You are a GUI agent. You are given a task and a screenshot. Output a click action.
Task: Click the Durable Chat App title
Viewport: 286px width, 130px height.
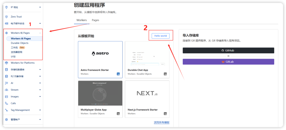click(x=138, y=70)
